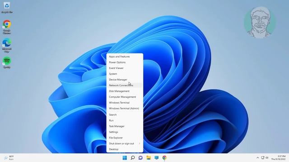Open Task Manager from the menu
Screen dimensions: 289x162
point(125,126)
